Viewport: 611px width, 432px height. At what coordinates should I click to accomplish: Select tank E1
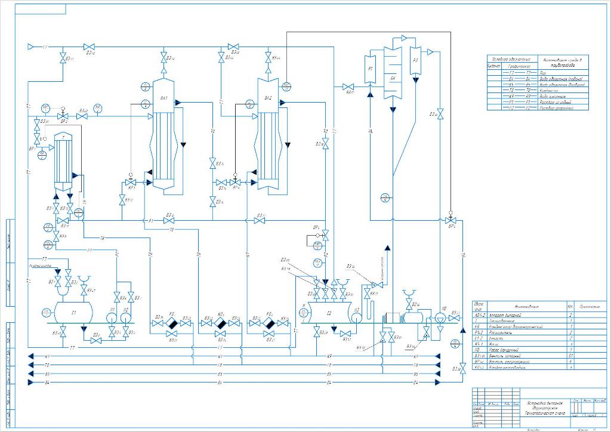click(x=74, y=313)
